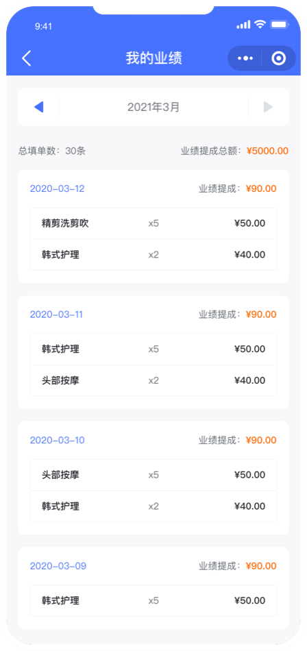
Task: Open the 2020-03-12 date entry
Action: point(58,188)
